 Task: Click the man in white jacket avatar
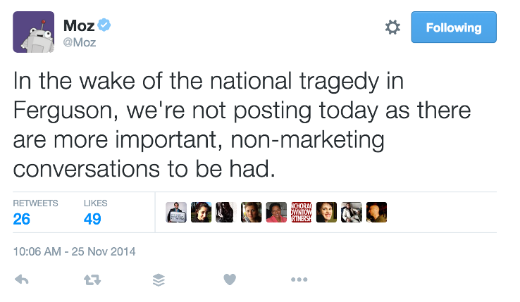tap(351, 213)
